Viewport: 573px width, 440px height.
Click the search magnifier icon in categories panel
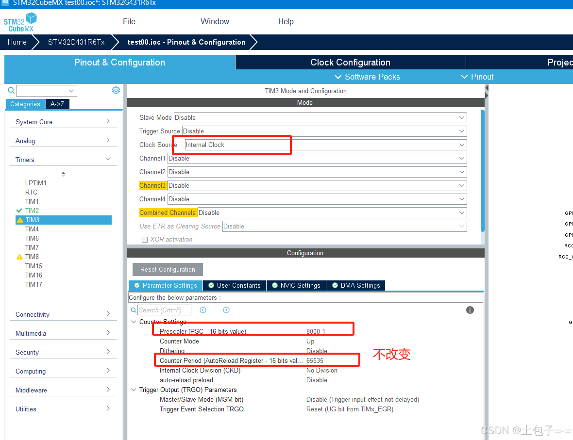point(11,90)
